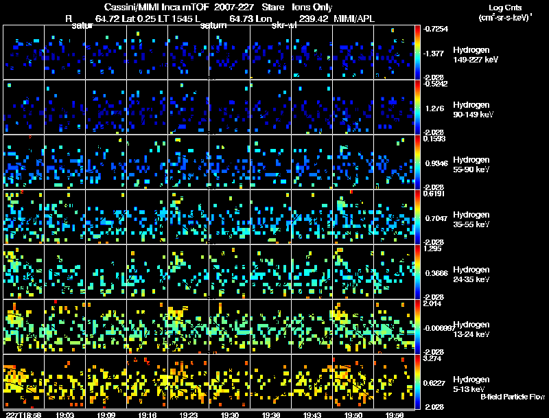Click the Hydrogen 149-227 keV color bar

pyautogui.click(x=417, y=52)
